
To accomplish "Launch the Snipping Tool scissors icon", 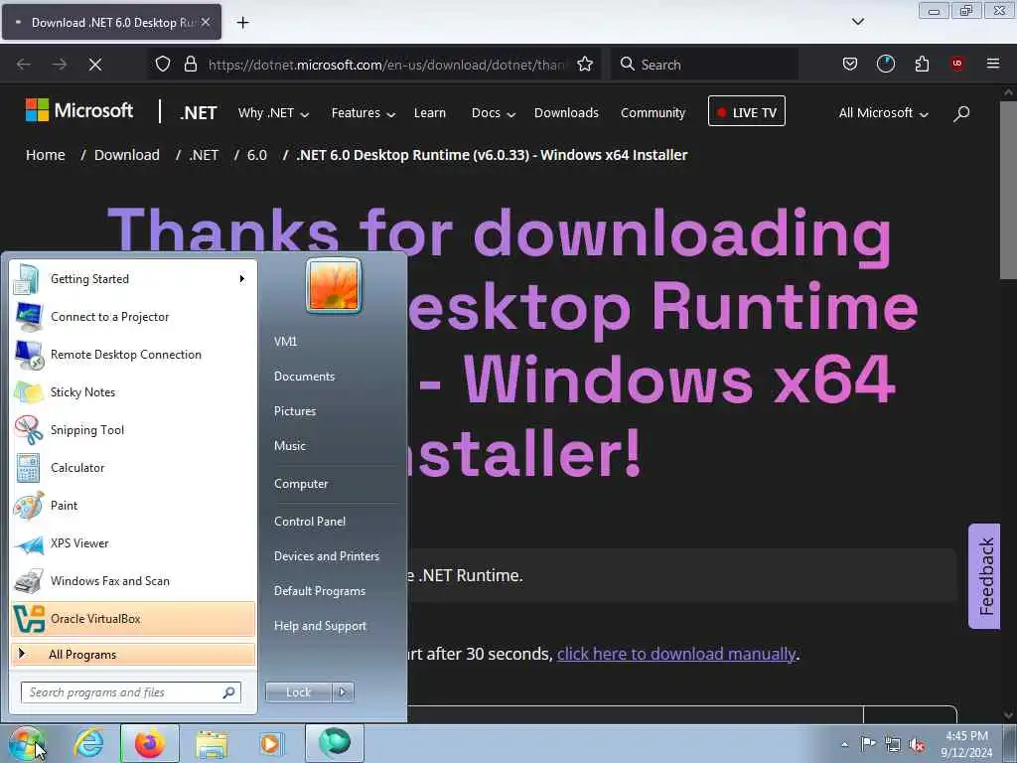I will pos(28,429).
